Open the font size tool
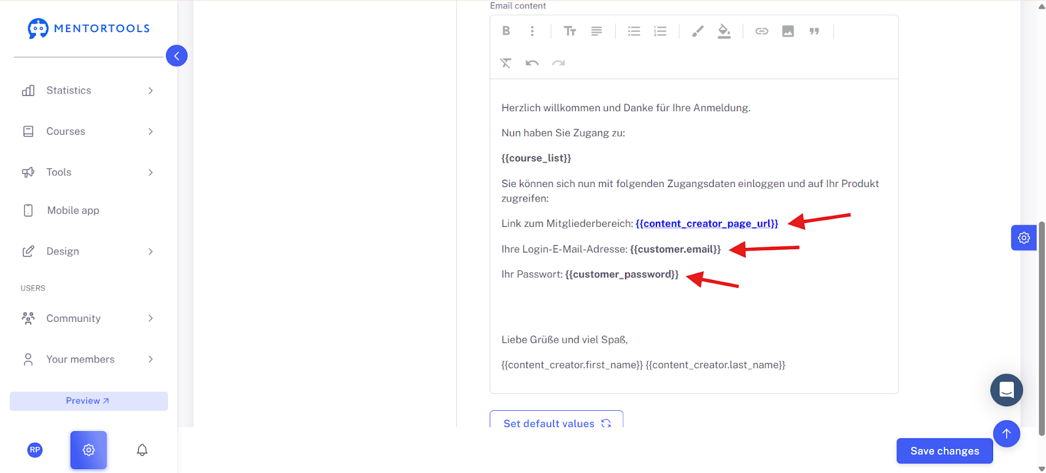The image size is (1046, 473). click(570, 31)
